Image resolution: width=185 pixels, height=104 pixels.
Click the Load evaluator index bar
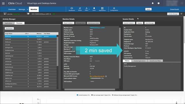(x=95, y=78)
